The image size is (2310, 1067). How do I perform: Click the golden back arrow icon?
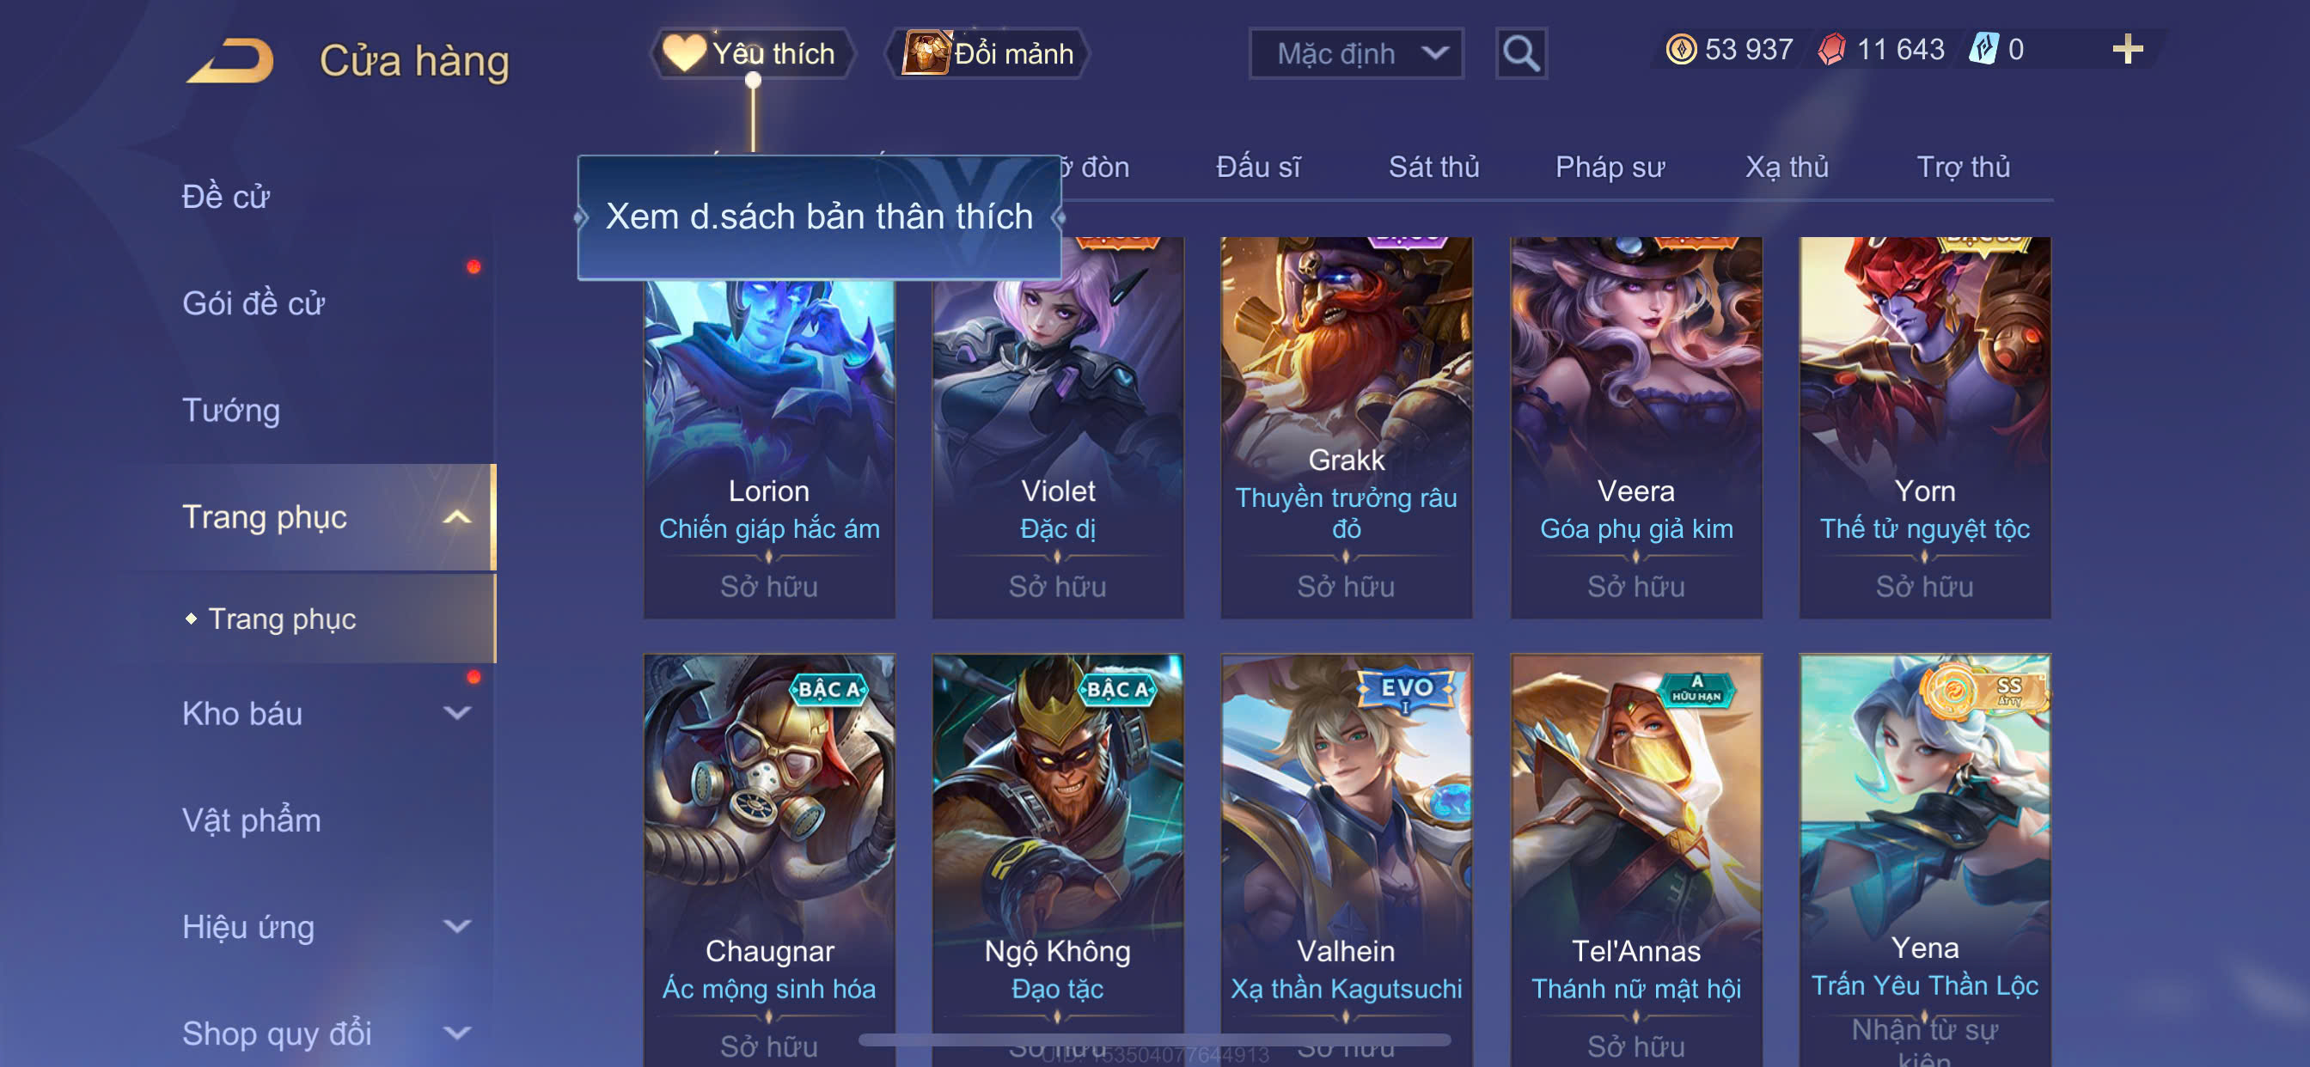click(230, 60)
